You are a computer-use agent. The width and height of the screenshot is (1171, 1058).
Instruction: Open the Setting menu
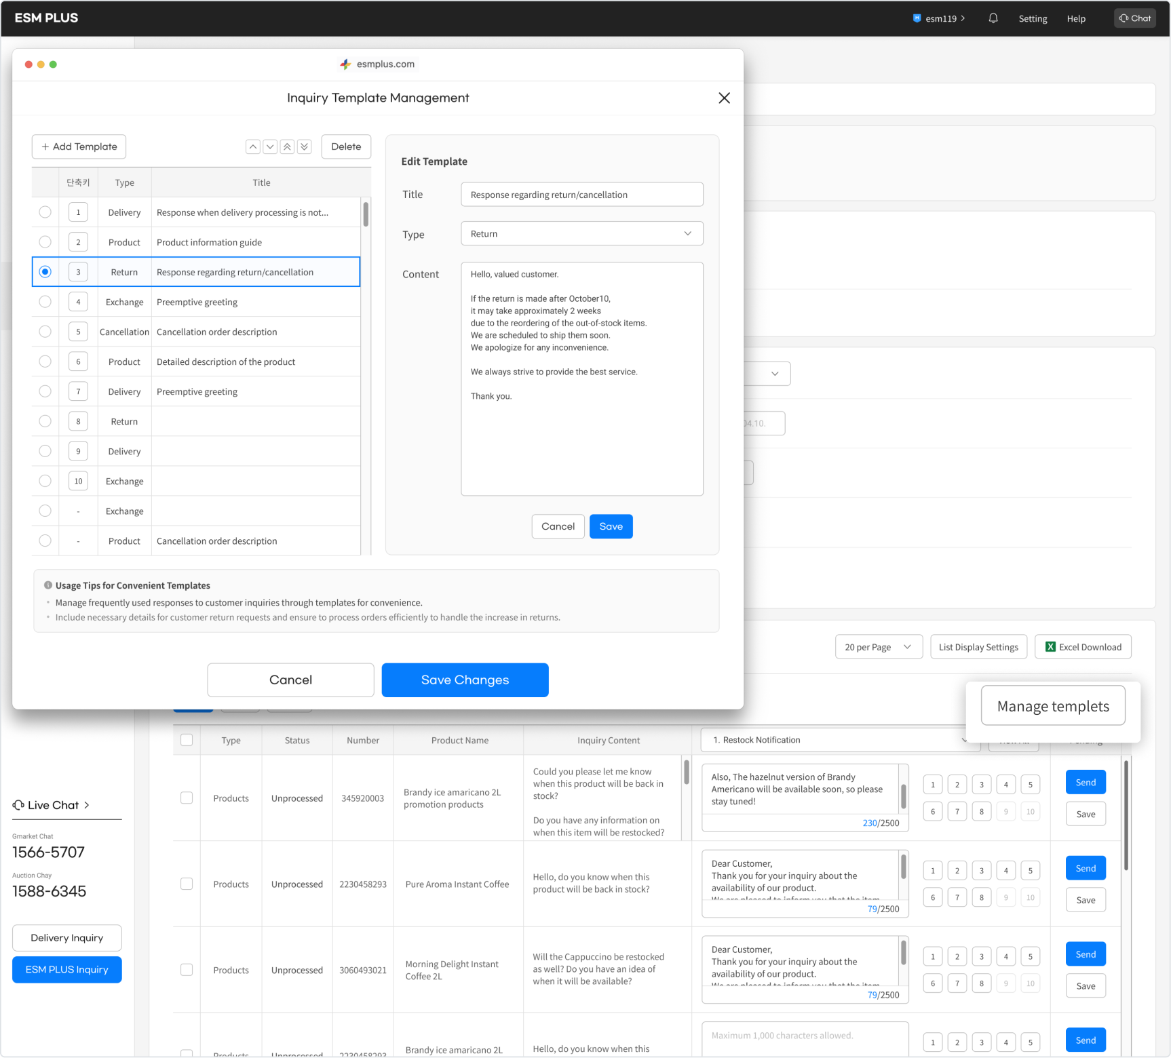1033,19
